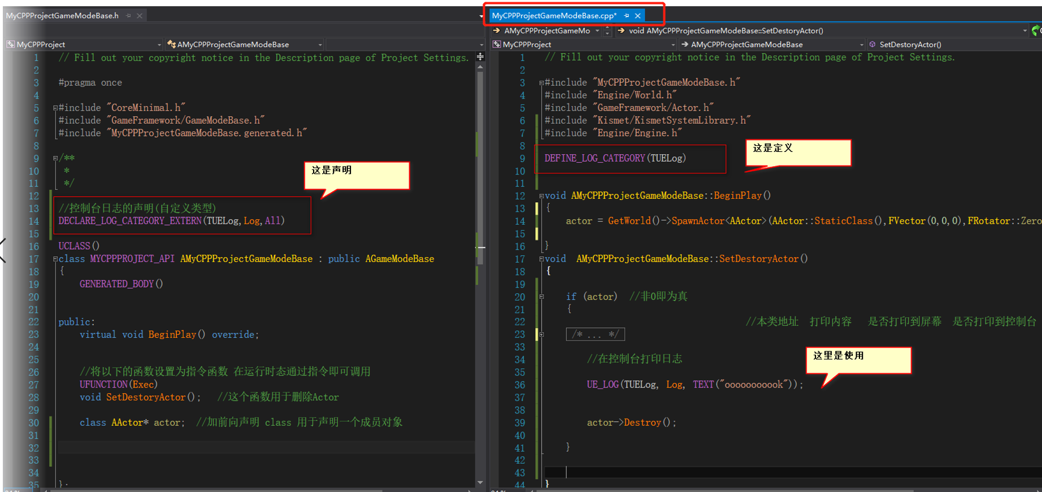Collapse the class definition at line 17 of the header

(x=55, y=259)
